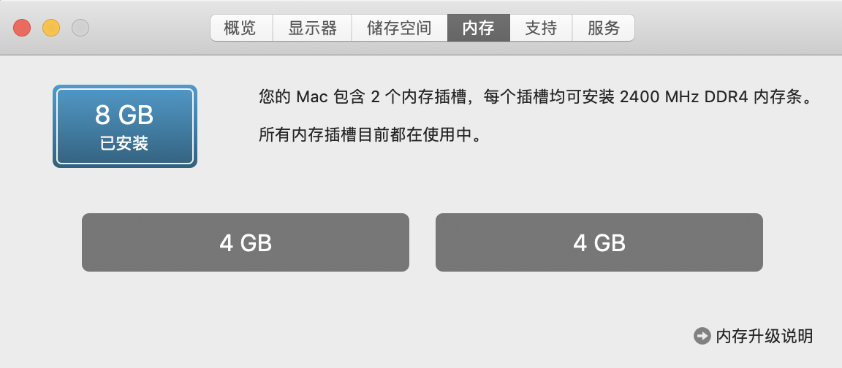The image size is (842, 368).
Task: Switch to the 概览 tab
Action: pyautogui.click(x=241, y=28)
